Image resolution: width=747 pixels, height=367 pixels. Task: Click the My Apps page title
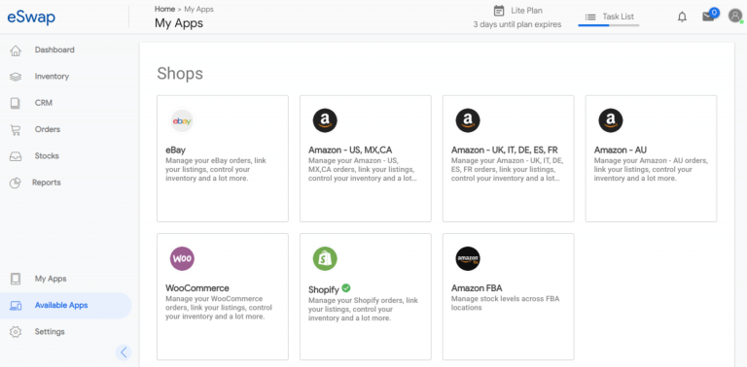[179, 23]
